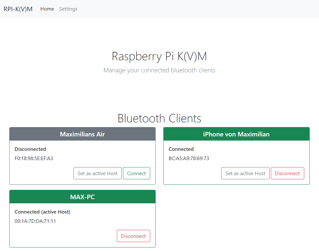The width and height of the screenshot is (319, 251).
Task: Click MAC address 00:1A:7D:DA:71:11
Action: point(35,221)
